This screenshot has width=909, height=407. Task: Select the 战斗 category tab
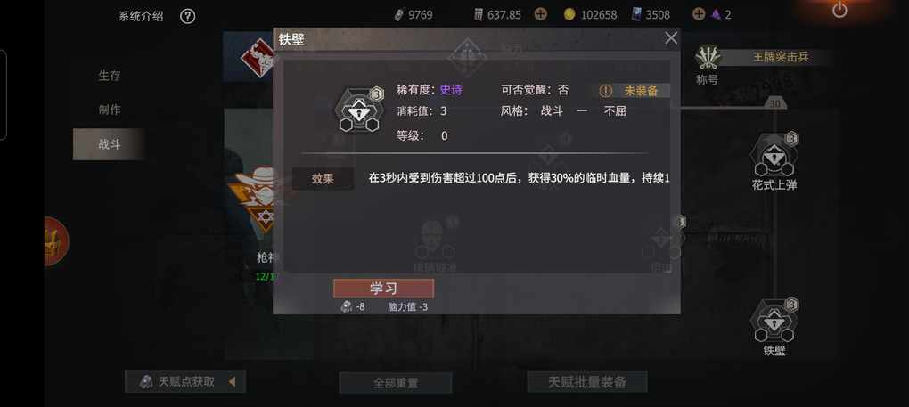(109, 144)
